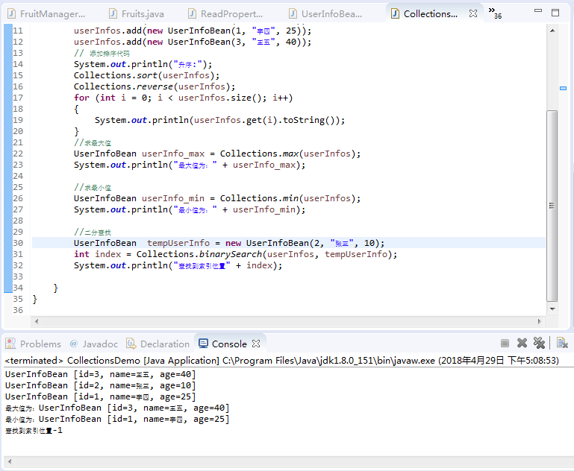
Task: Click the editor vertical scrollbar down arrow
Action: [x=552, y=309]
